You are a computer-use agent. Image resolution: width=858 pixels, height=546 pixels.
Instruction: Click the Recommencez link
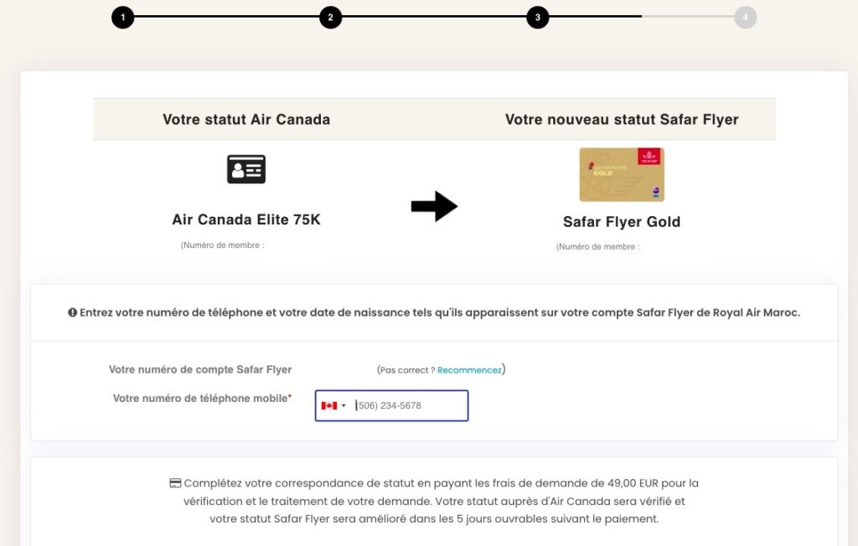[x=468, y=369]
